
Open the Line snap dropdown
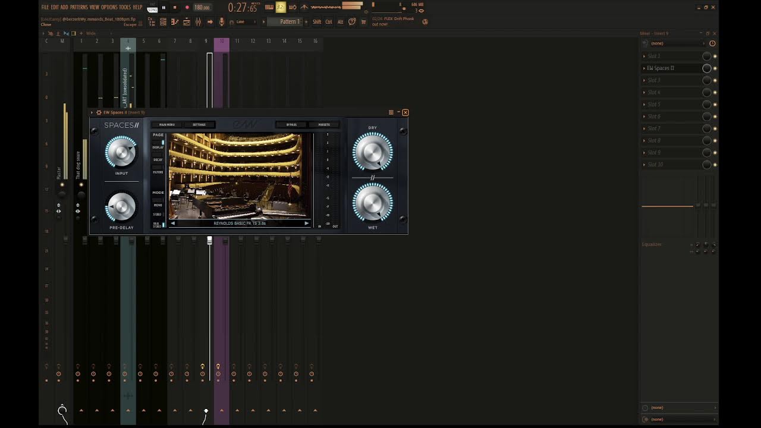(244, 22)
